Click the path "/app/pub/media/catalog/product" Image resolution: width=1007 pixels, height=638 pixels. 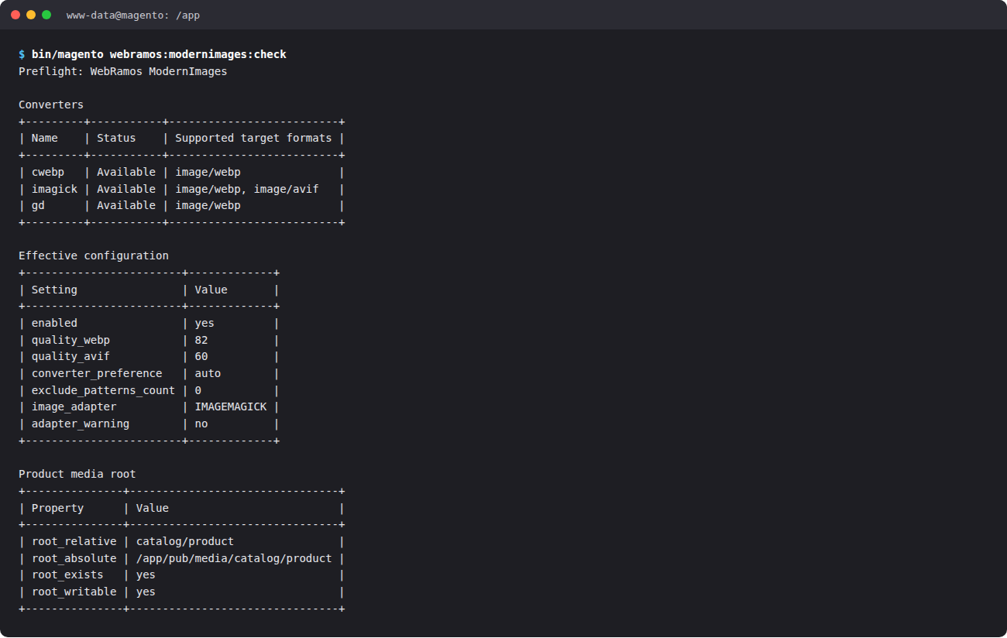tap(234, 558)
